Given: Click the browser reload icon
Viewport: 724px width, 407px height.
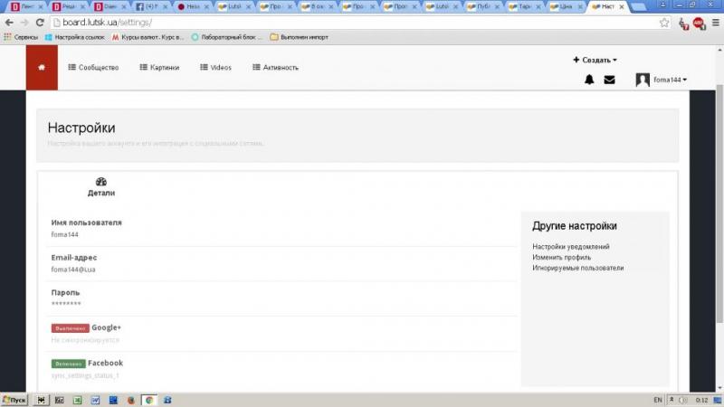Looking at the screenshot, I should click(x=40, y=22).
